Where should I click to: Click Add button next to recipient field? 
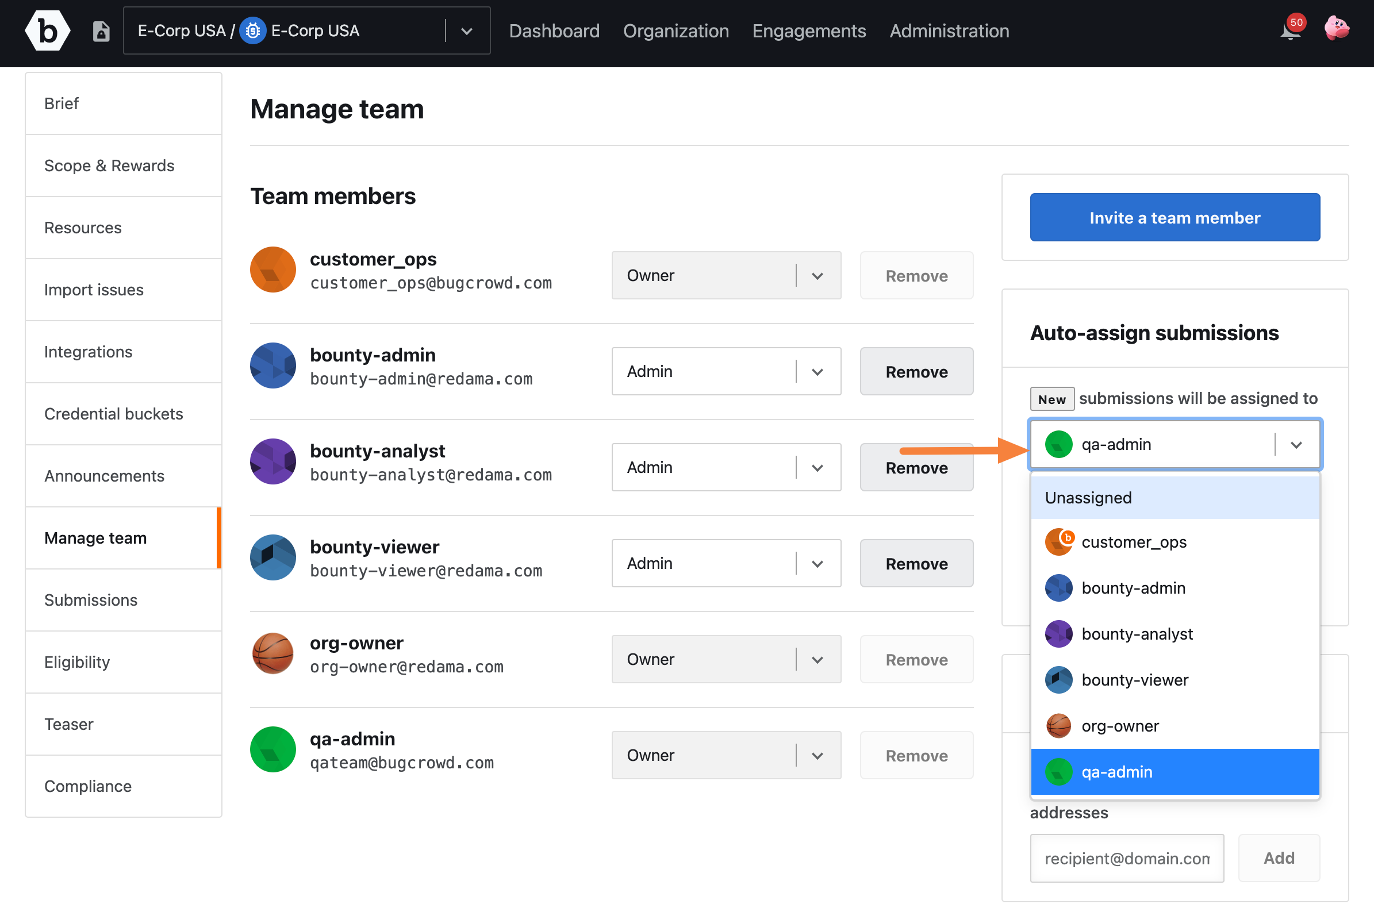1279,858
